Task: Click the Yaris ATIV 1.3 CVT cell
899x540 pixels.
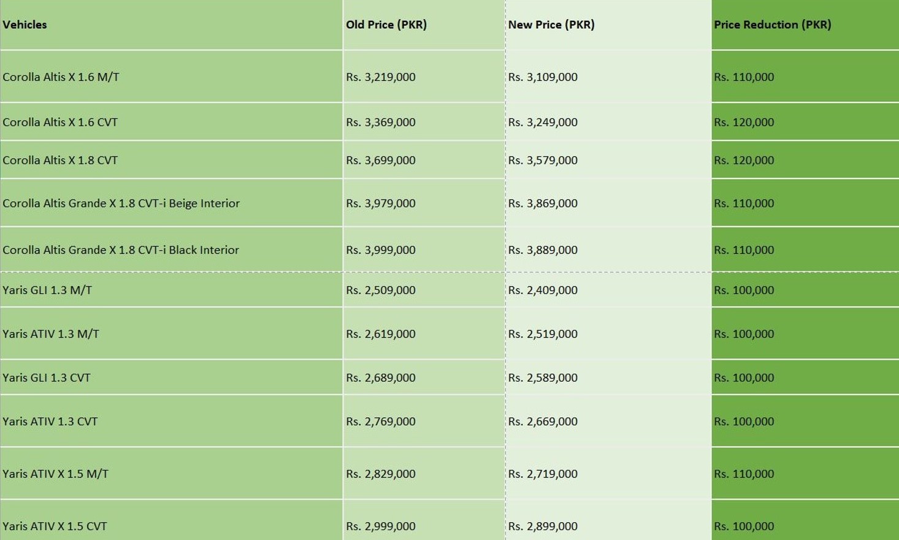Action: tap(171, 421)
